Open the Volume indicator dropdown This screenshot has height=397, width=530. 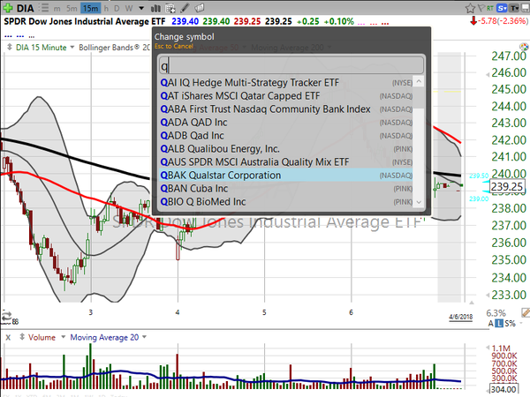63,337
